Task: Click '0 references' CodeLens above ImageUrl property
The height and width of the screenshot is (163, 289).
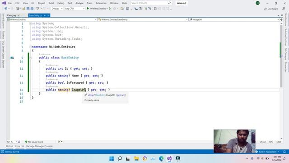Action: click(52, 86)
